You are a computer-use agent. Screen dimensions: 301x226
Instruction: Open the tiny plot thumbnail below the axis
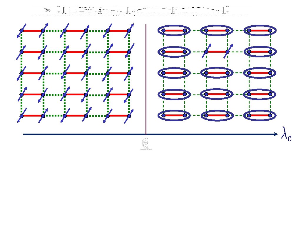point(146,144)
